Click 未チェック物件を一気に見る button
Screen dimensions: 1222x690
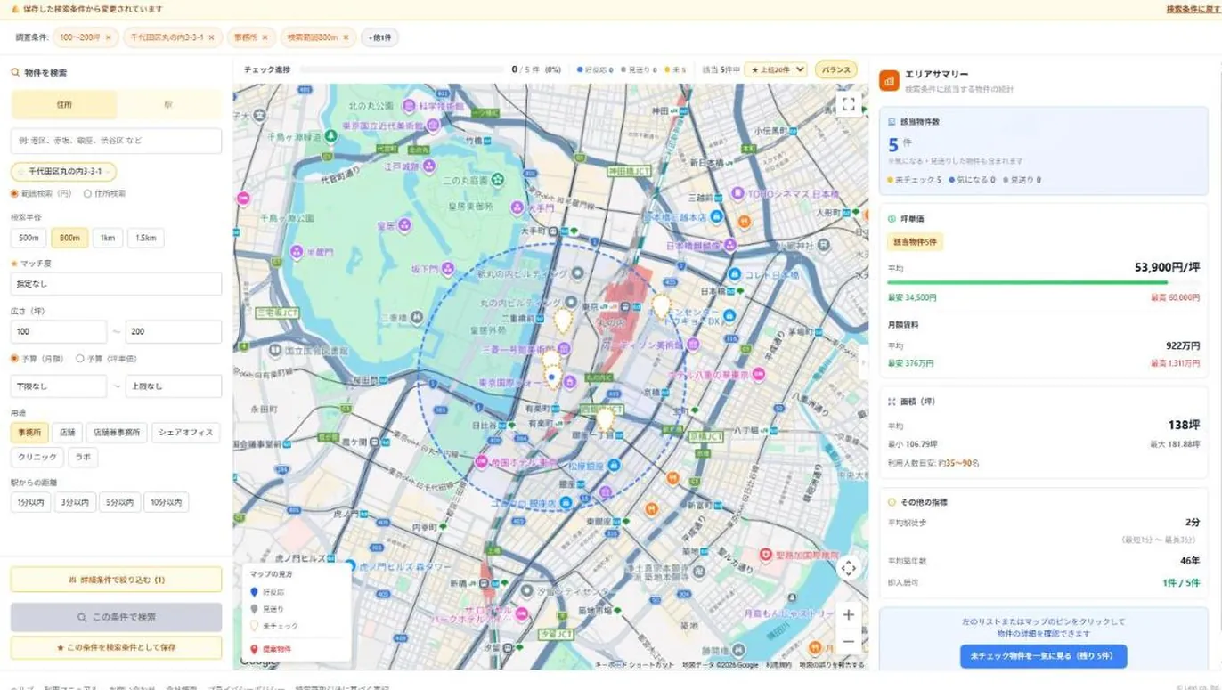pyautogui.click(x=1043, y=656)
